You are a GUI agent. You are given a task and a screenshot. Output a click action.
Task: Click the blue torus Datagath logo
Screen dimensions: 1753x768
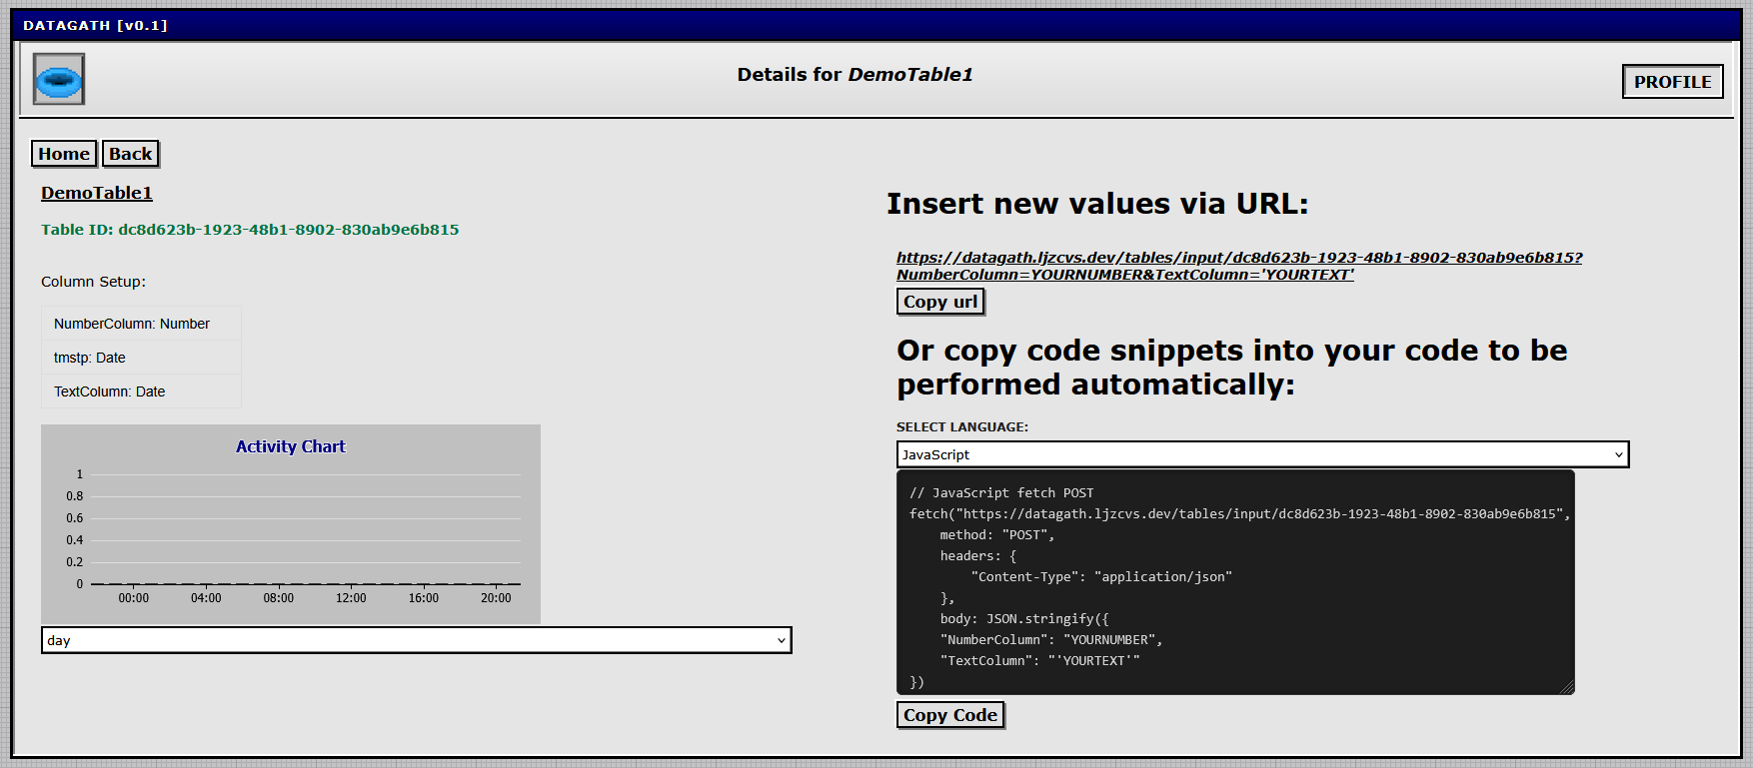[x=59, y=80]
